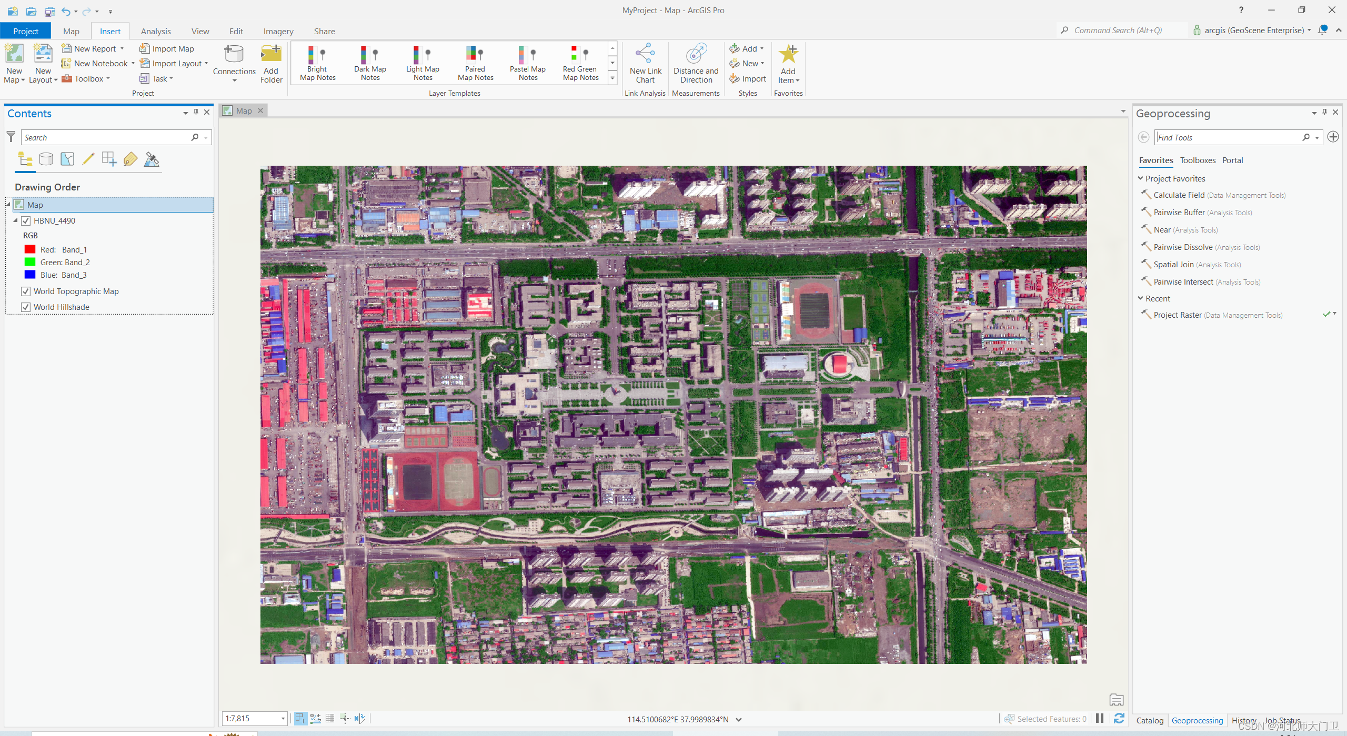Expand the Toolbox dropdown menu
The width and height of the screenshot is (1347, 736).
108,79
